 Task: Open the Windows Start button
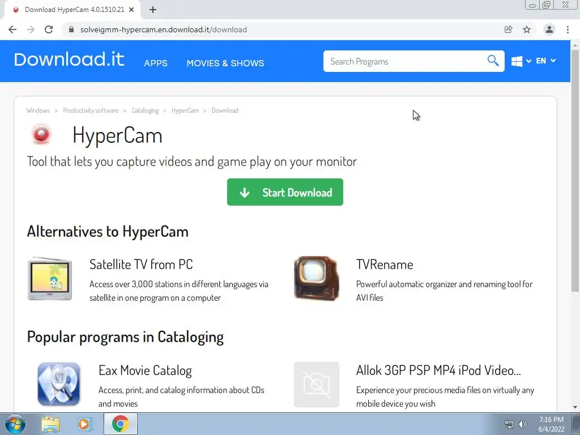[15, 424]
